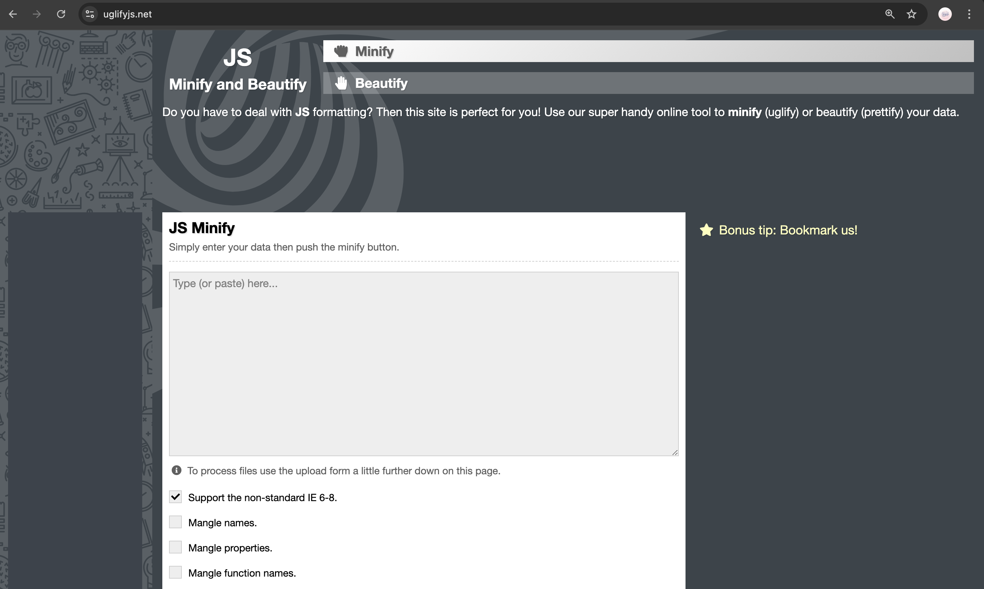Click the fist icon beside Minify

pos(341,51)
